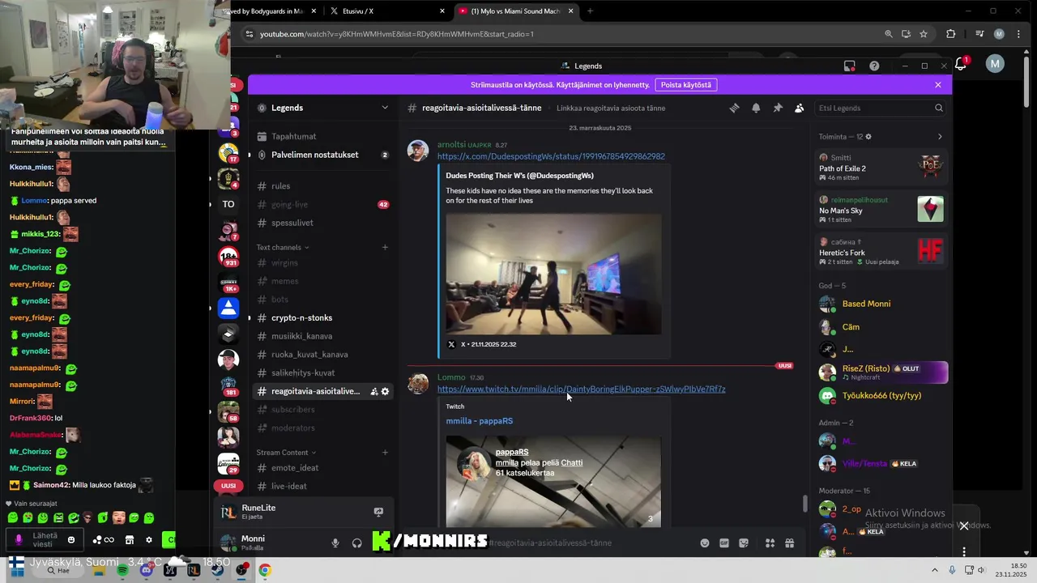Screen dimensions: 1037x583
Task: Open DudespostingWs x.com link
Action: pos(551,156)
